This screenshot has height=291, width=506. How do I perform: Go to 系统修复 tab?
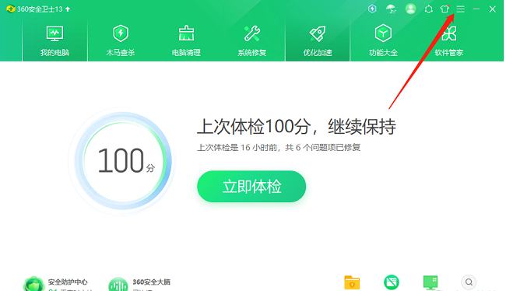(251, 41)
